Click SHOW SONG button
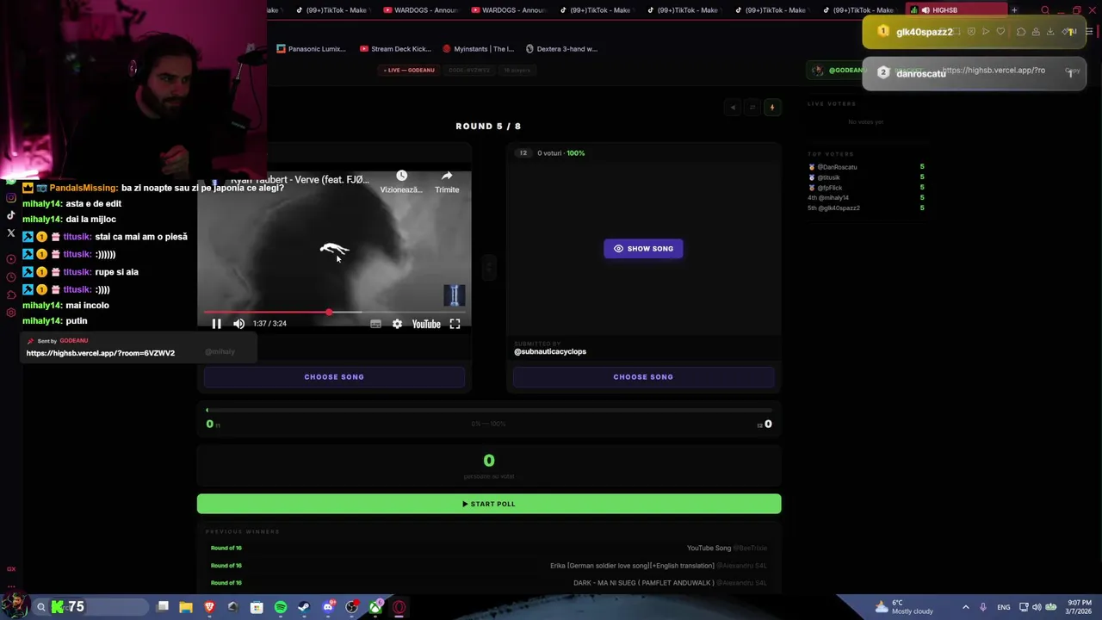This screenshot has width=1102, height=620. [x=643, y=249]
